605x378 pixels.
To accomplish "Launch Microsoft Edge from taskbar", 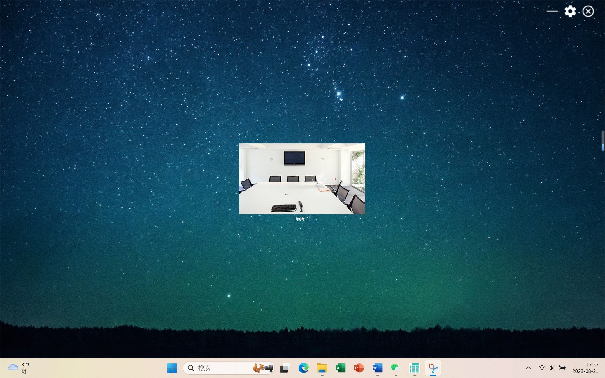I will point(303,368).
